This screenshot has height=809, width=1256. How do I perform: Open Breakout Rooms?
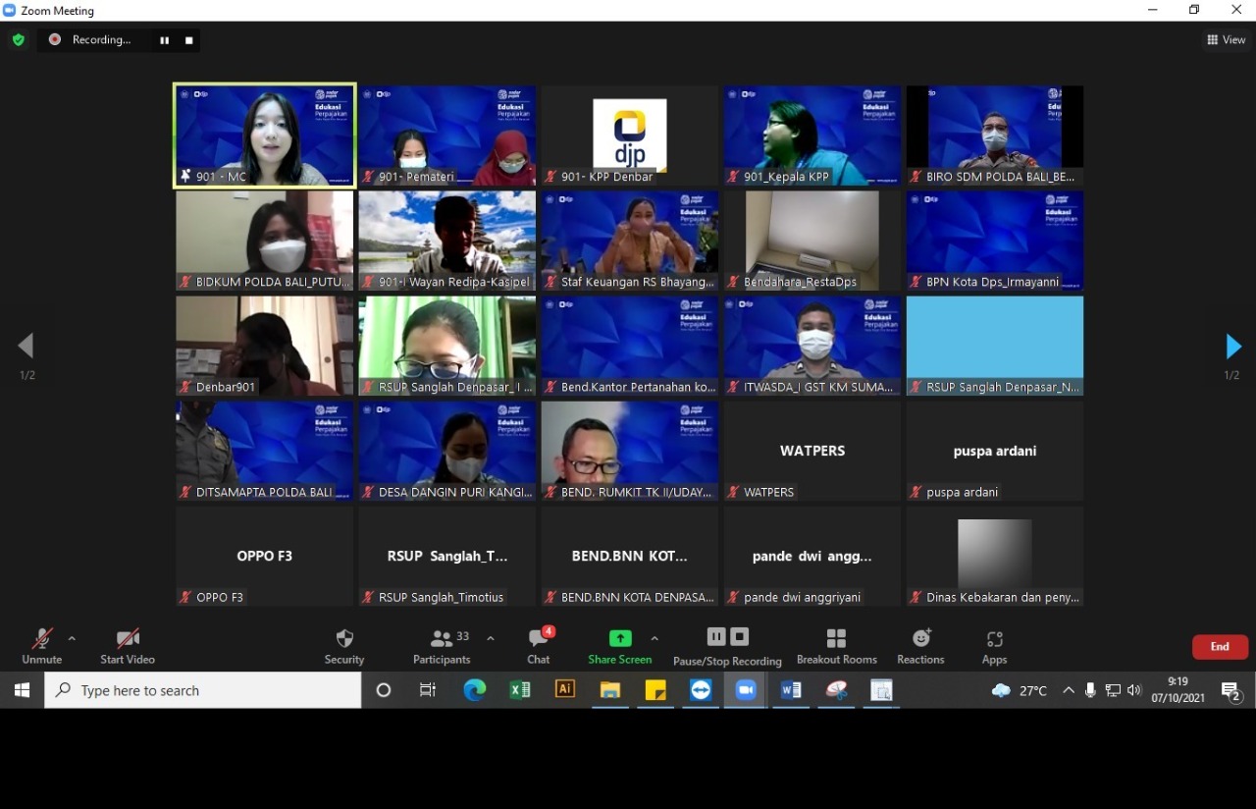point(836,639)
